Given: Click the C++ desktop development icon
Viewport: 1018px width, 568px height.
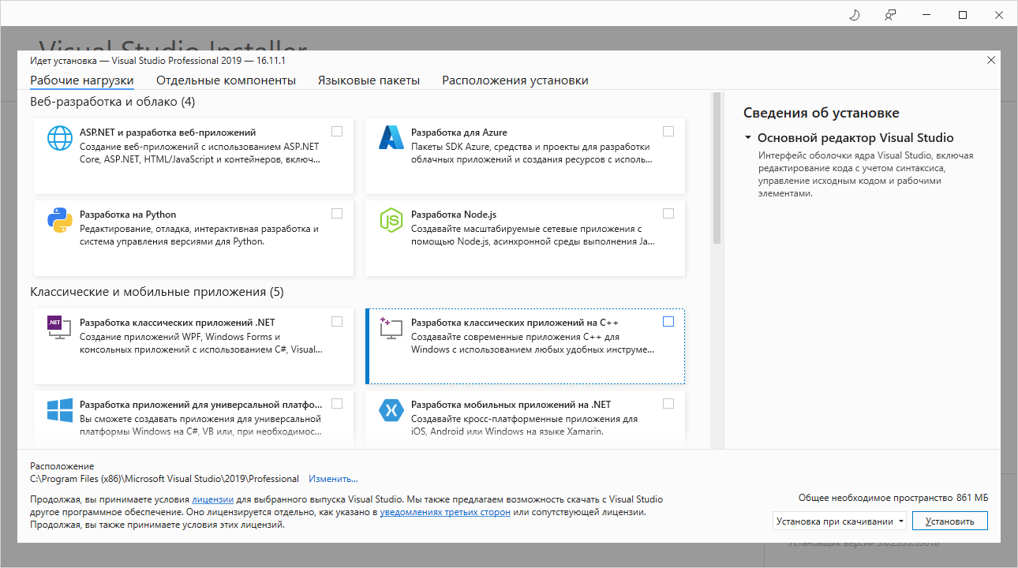Looking at the screenshot, I should tap(391, 327).
